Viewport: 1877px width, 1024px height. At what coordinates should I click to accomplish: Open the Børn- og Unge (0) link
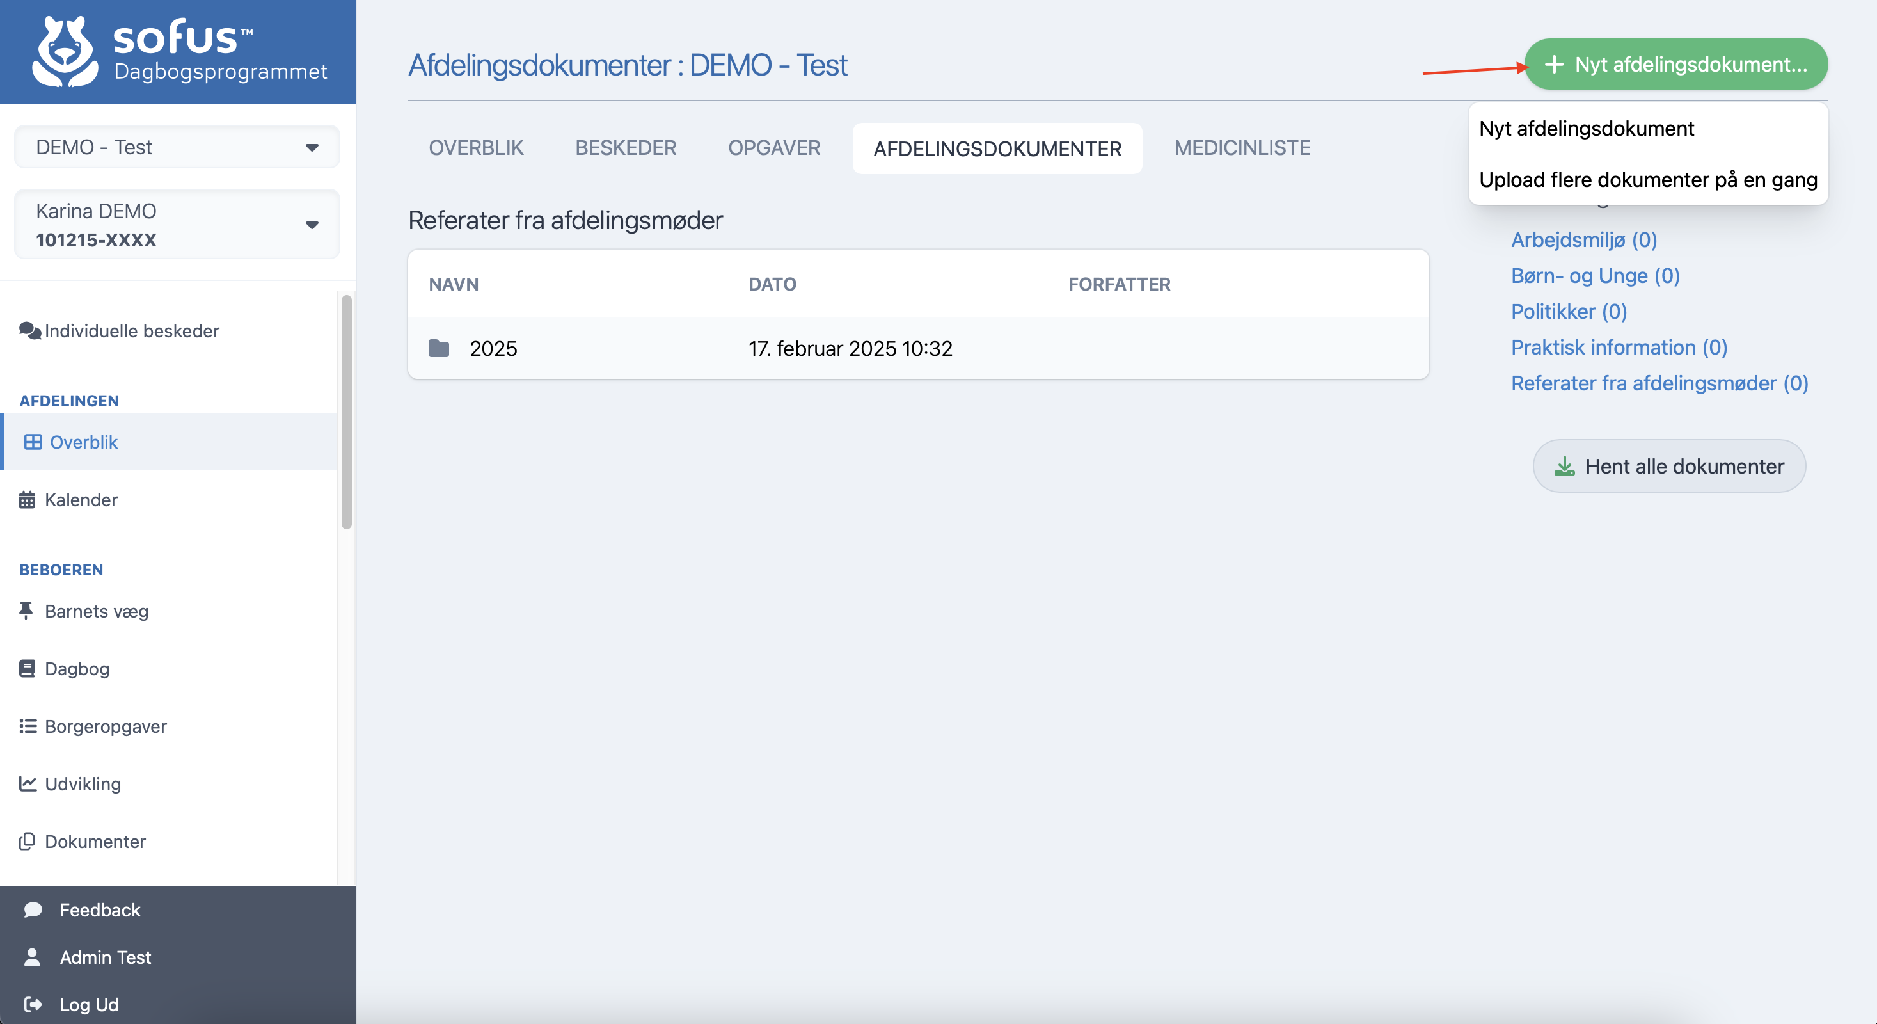click(1595, 275)
